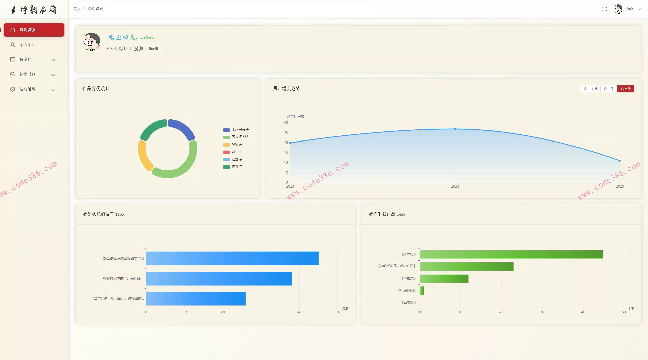Open 个人中心 in the sidebar menu
The image size is (648, 360).
(x=28, y=45)
